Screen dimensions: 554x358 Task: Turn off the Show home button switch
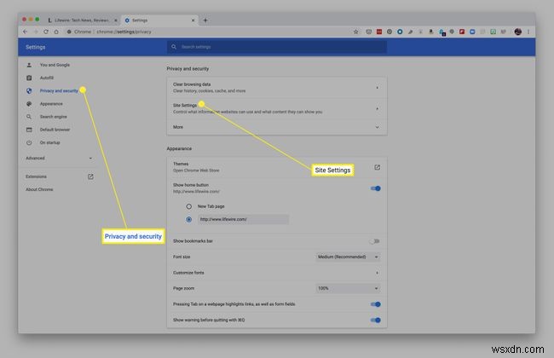tap(376, 188)
